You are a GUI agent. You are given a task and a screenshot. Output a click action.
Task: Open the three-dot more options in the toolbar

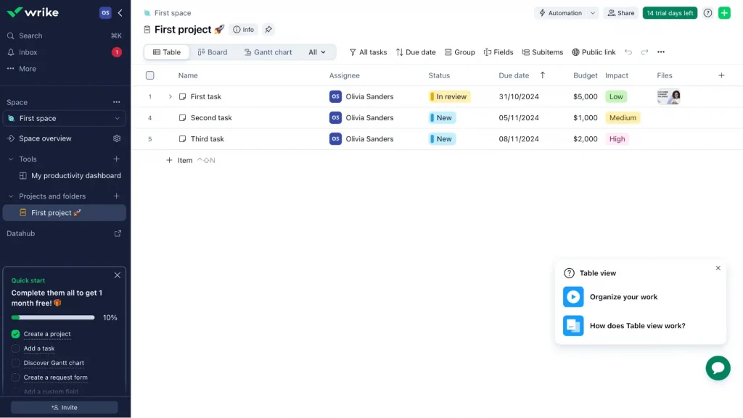(660, 52)
